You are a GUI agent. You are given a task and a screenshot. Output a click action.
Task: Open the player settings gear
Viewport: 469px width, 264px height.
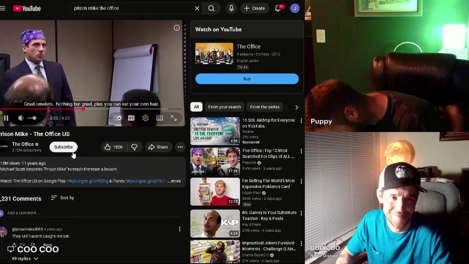coord(145,118)
